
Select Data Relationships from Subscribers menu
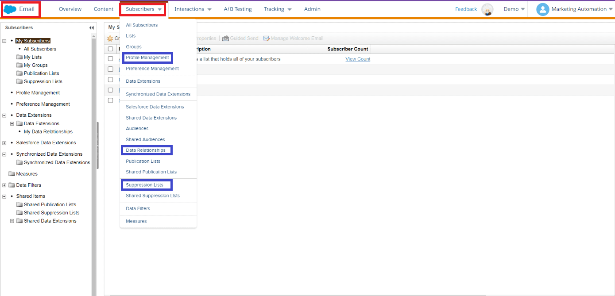146,150
